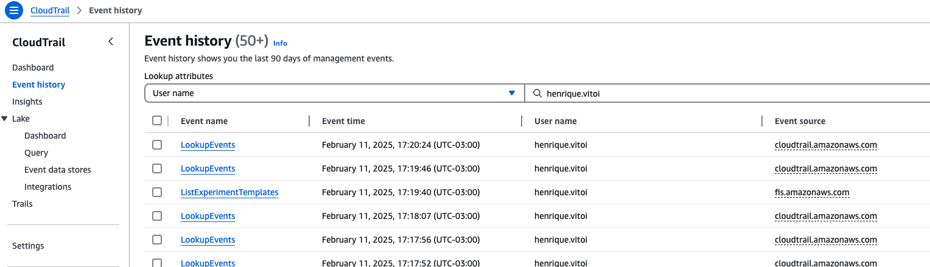Open the Lake Dashboard sub-item

tap(45, 136)
